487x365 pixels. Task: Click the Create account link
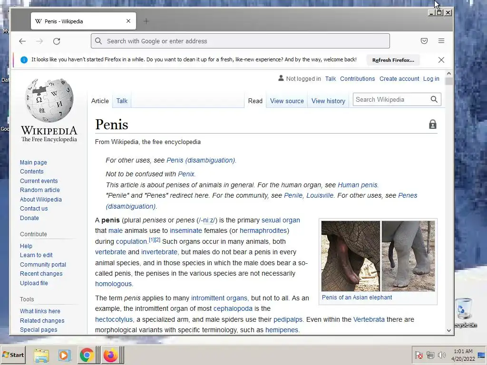tap(399, 79)
